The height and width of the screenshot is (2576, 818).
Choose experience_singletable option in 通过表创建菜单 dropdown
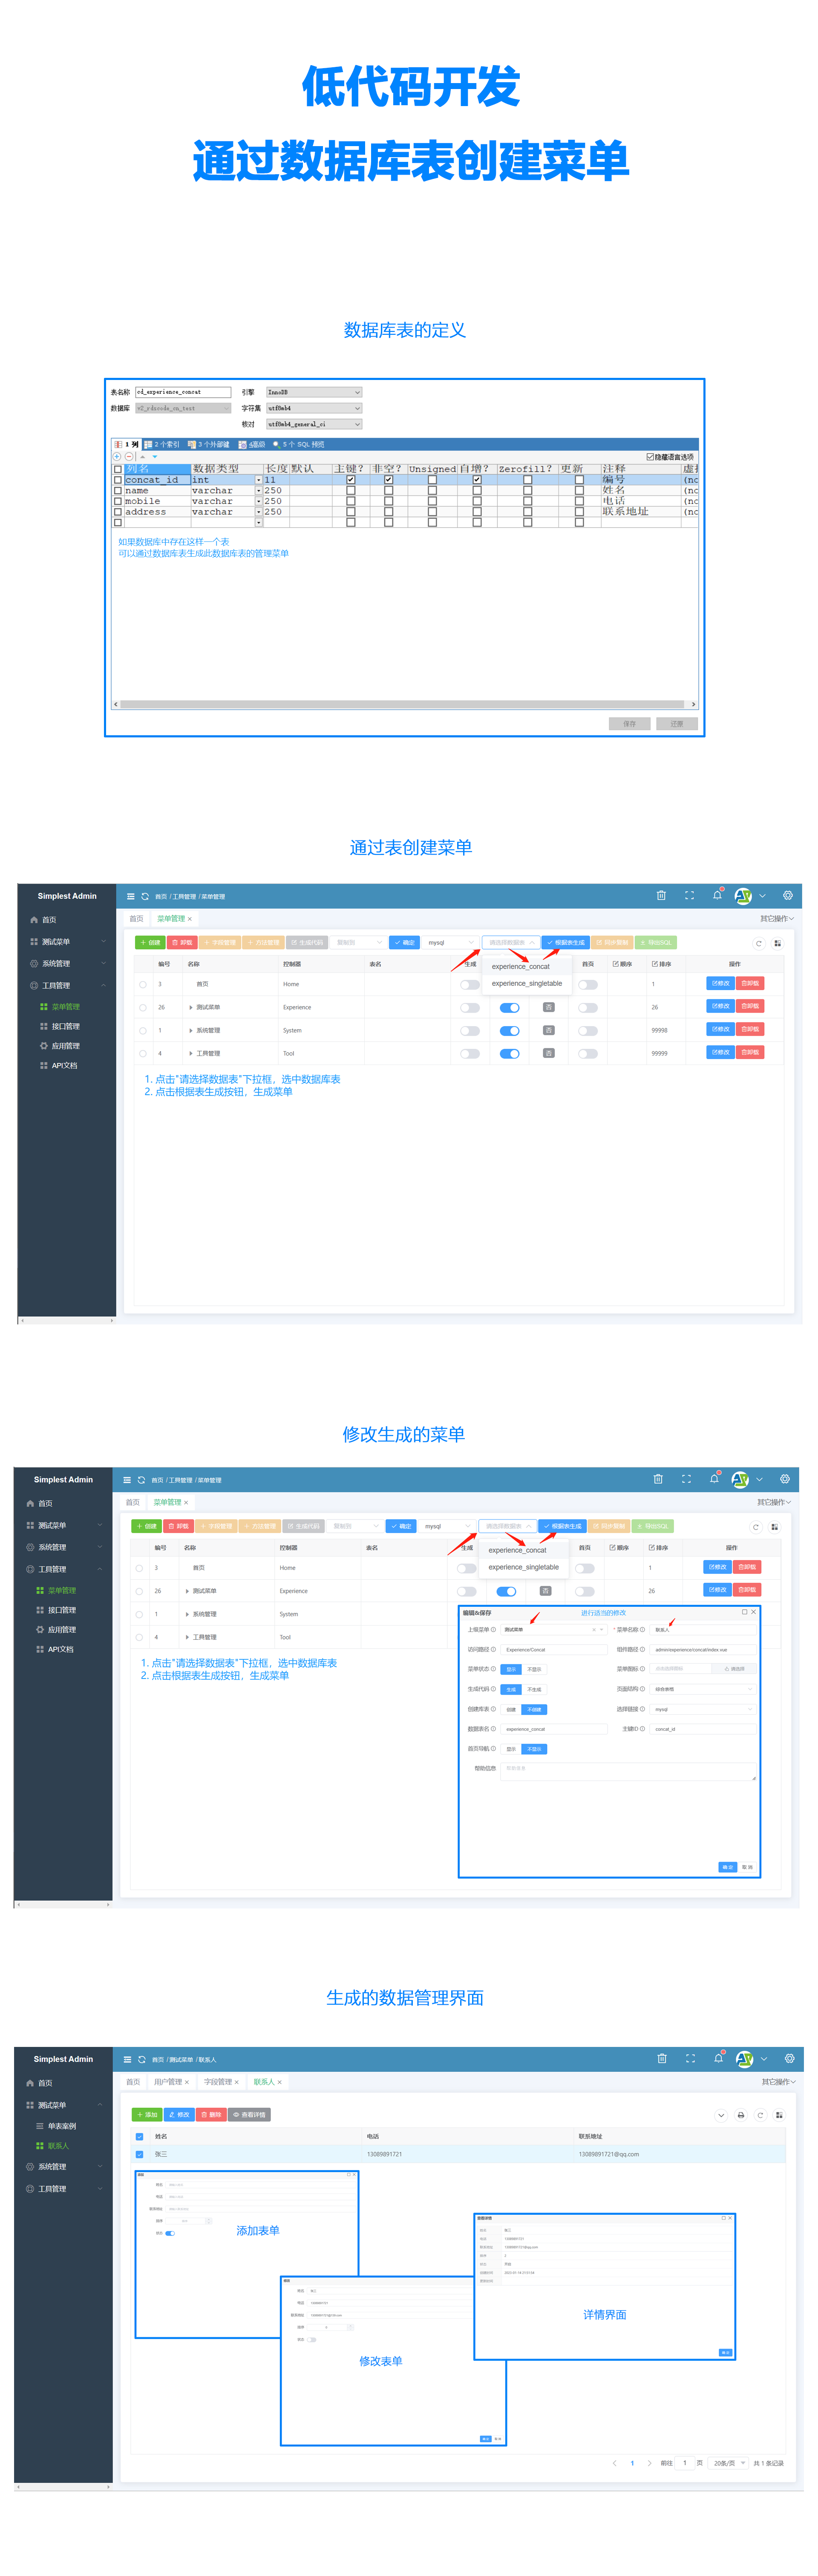(x=527, y=983)
